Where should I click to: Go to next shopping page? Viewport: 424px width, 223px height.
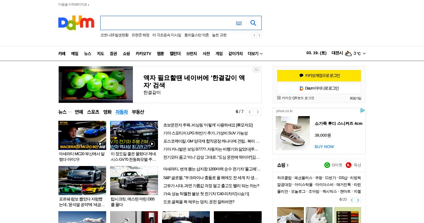pyautogui.click(x=358, y=200)
